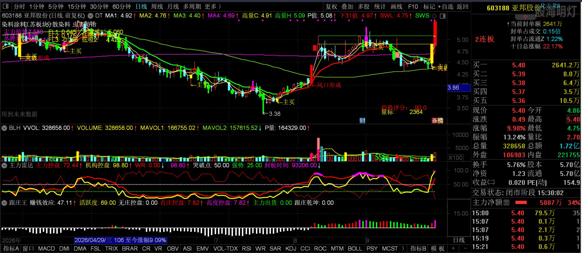Click the 标记 mark button
The width and height of the screenshot is (582, 253).
pyautogui.click(x=429, y=7)
